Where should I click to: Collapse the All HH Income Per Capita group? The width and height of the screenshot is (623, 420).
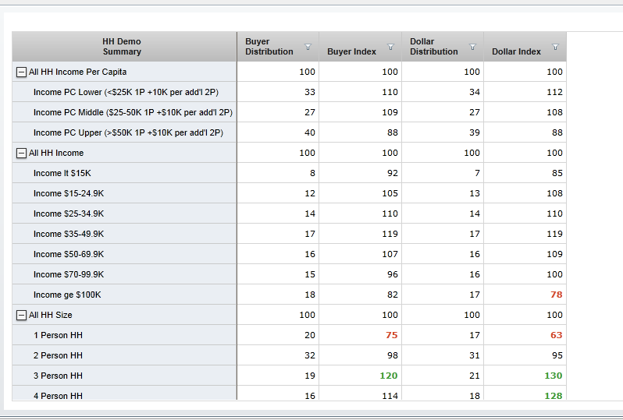pyautogui.click(x=21, y=72)
